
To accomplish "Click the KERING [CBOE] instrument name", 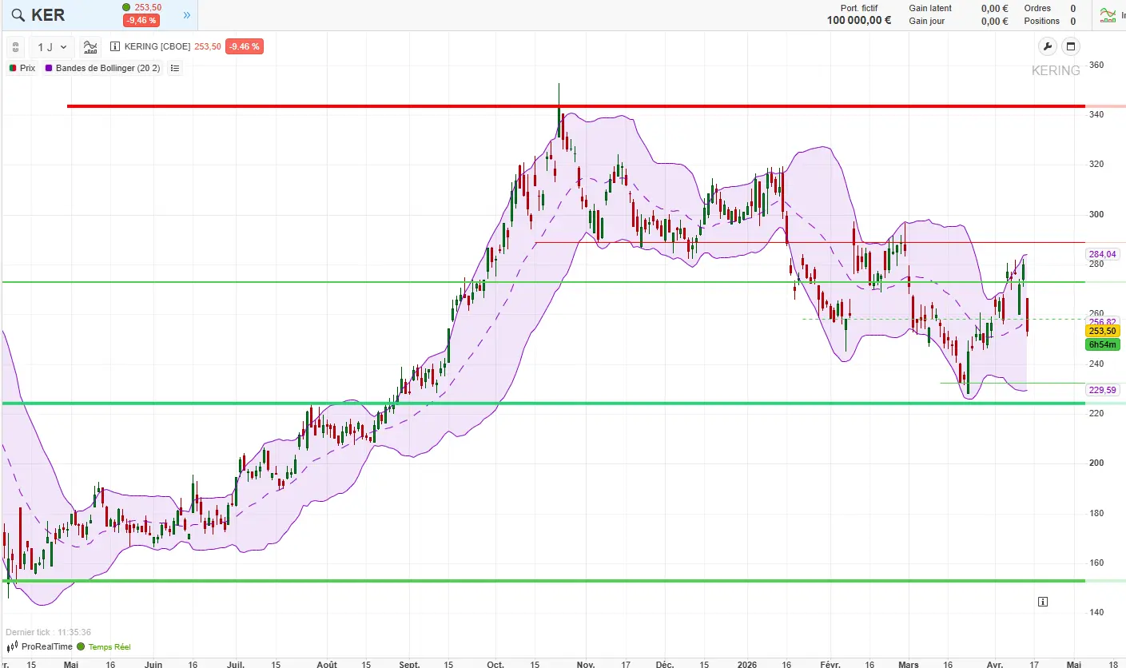I will click(x=157, y=47).
